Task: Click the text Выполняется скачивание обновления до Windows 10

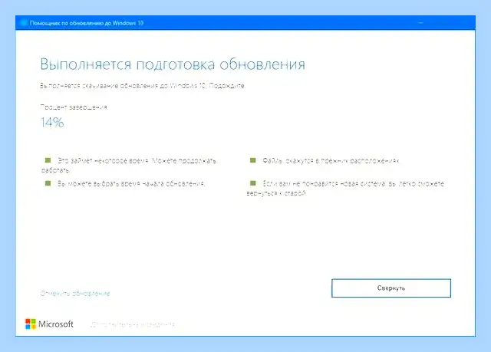Action: 123,86
